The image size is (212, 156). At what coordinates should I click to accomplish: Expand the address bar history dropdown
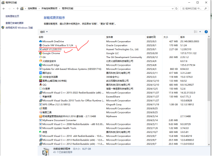173,8
